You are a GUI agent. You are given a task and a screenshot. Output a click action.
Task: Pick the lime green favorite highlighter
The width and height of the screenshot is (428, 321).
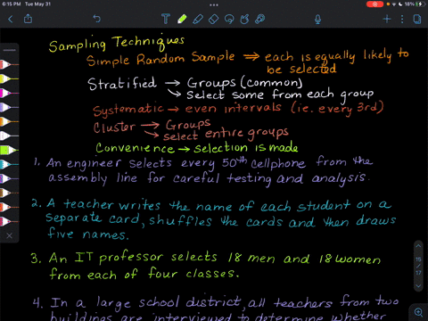click(9, 150)
